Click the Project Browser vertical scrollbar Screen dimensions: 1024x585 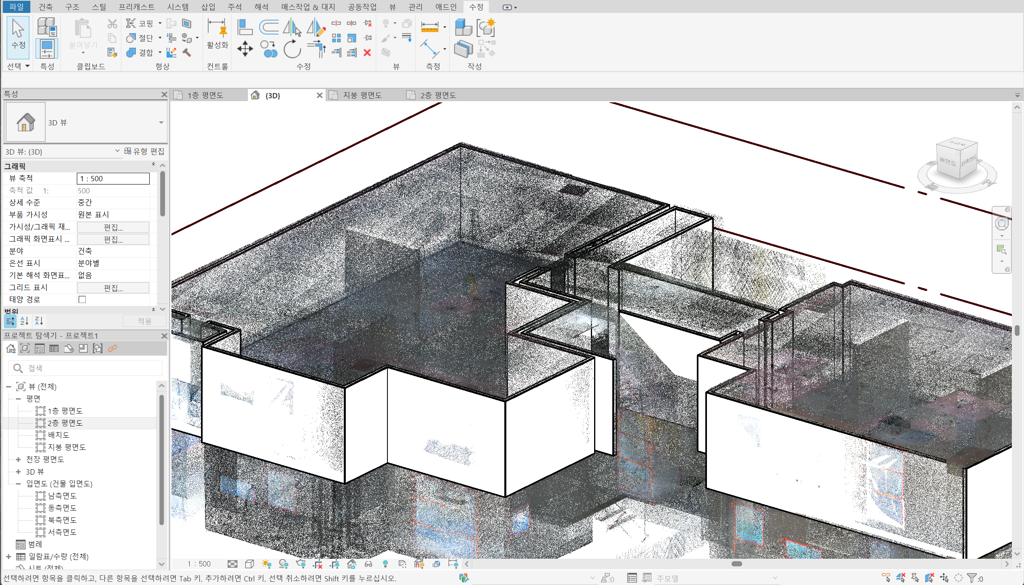pyautogui.click(x=161, y=459)
